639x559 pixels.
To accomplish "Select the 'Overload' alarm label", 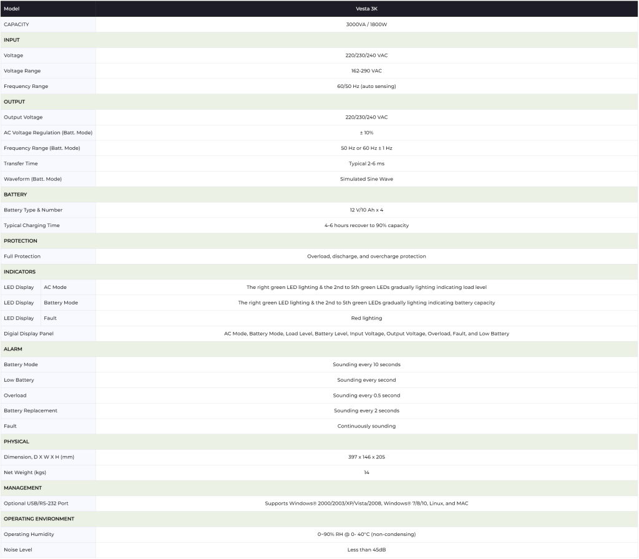I will pyautogui.click(x=15, y=396).
